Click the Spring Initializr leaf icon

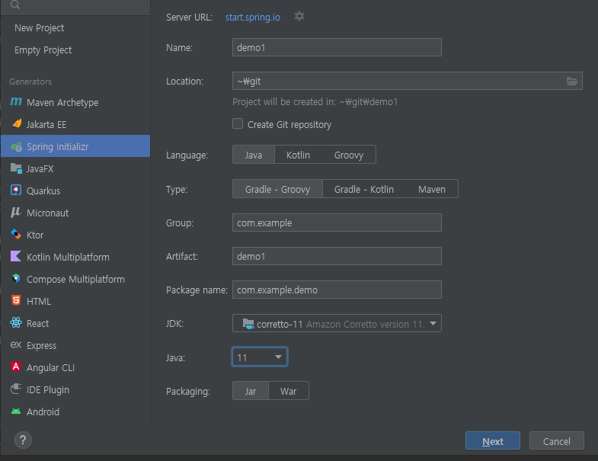click(17, 146)
